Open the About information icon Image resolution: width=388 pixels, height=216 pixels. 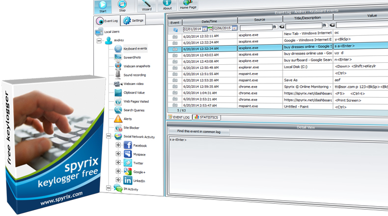167,5
